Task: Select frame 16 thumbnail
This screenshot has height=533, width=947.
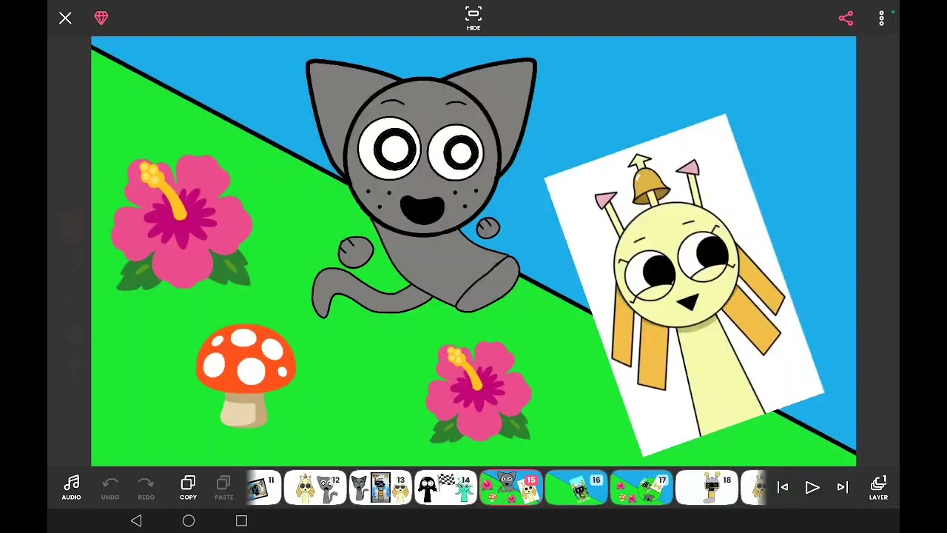Action: pos(576,488)
